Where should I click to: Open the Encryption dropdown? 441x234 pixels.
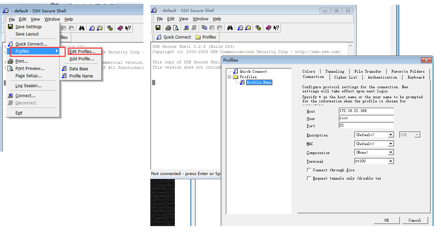click(x=391, y=135)
